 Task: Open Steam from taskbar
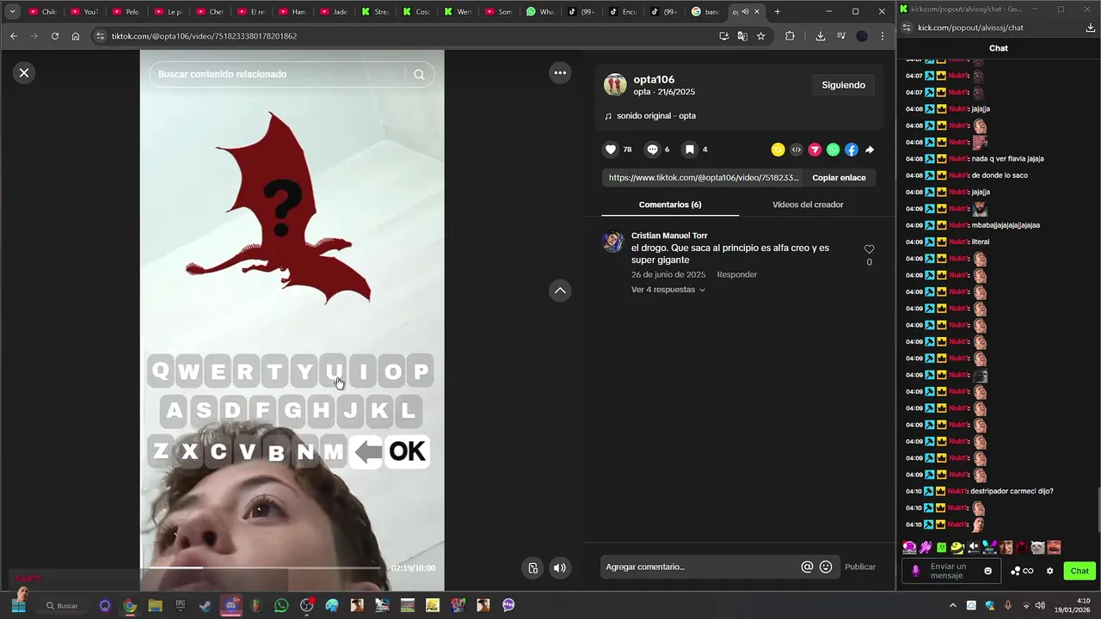pyautogui.click(x=206, y=605)
